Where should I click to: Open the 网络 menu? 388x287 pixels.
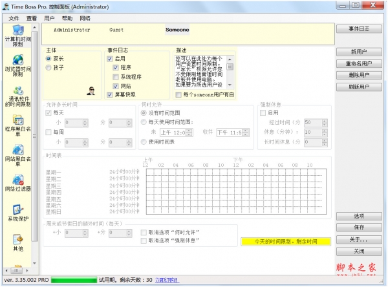(x=85, y=19)
